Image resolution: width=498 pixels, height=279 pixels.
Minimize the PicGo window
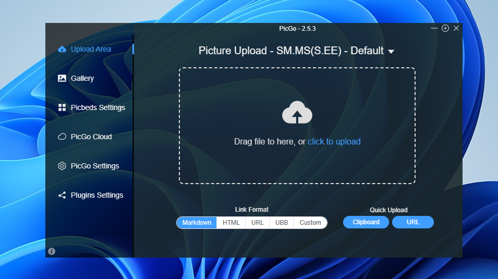[434, 28]
